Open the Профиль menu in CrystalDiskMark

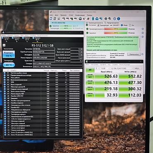tap(103, 65)
